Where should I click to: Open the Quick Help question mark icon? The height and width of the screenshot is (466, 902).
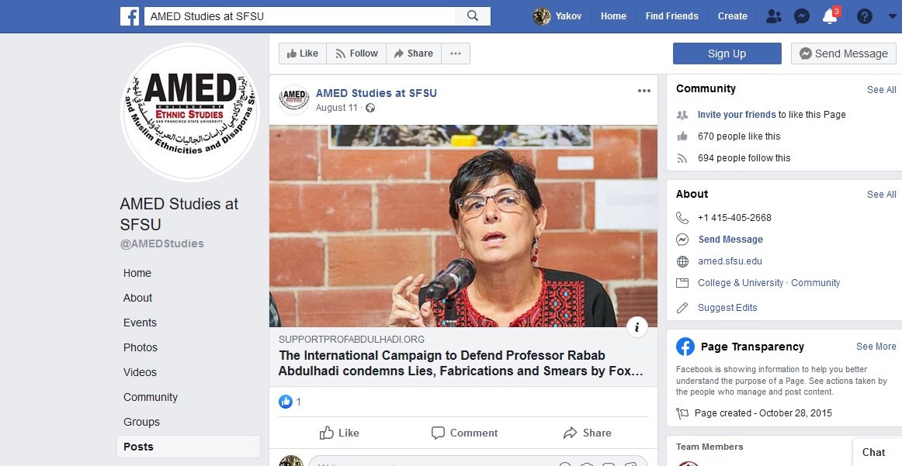click(865, 16)
